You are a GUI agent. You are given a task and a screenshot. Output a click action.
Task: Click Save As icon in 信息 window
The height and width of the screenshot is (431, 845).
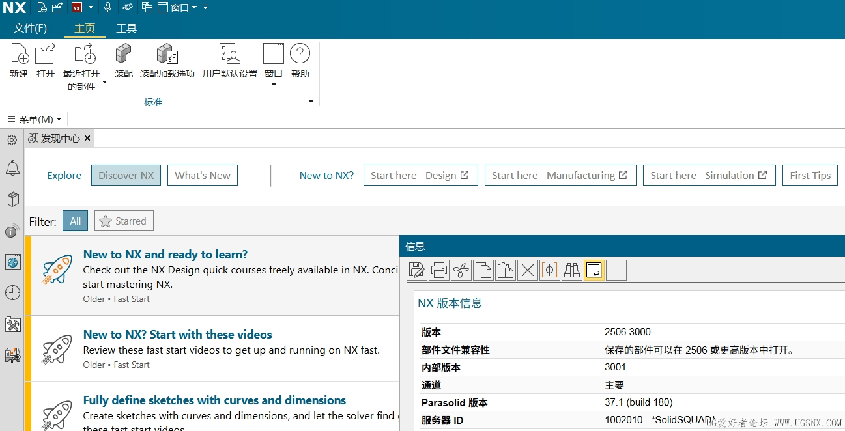click(x=417, y=270)
